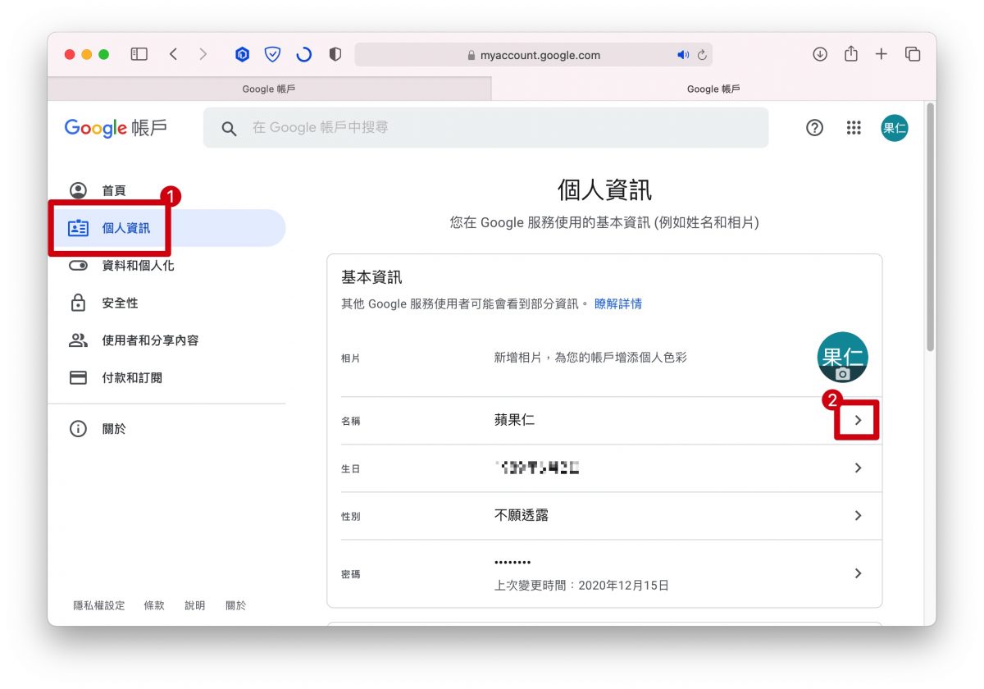984x689 pixels.
Task: Open the 果仁 account avatar in header
Action: click(x=895, y=128)
